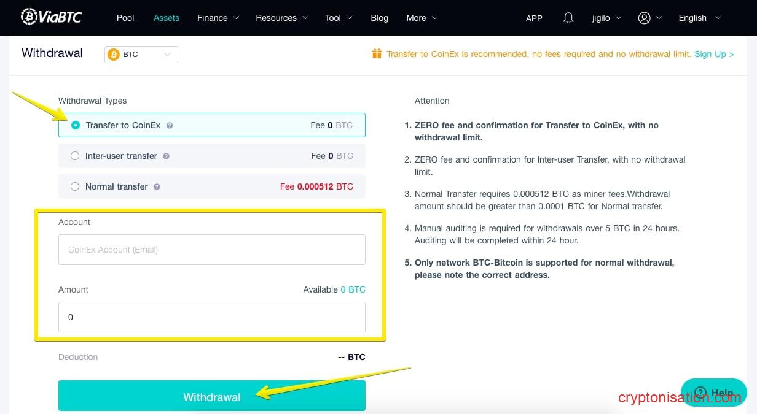Select Normal transfer radio option
757x414 pixels.
click(75, 186)
